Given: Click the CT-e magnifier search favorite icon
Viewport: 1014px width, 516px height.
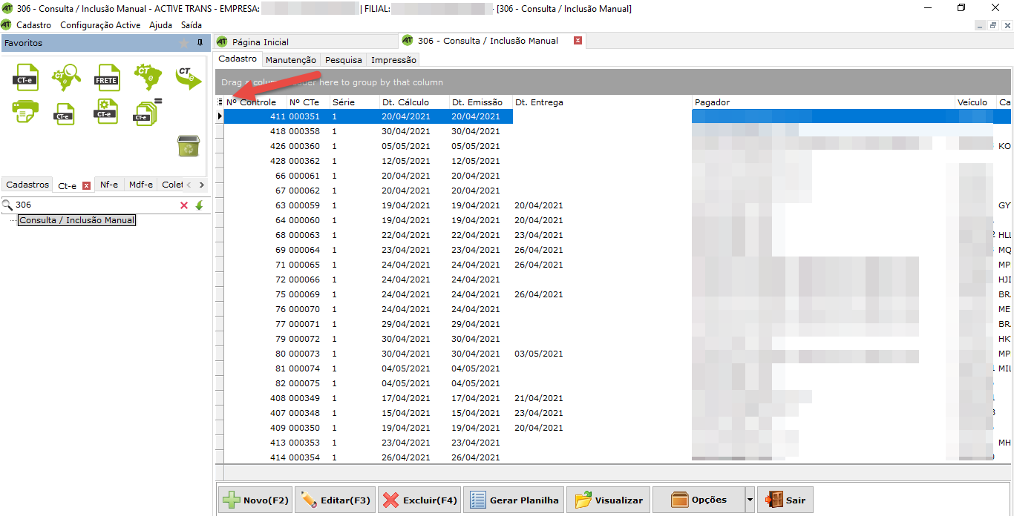Looking at the screenshot, I should click(66, 77).
